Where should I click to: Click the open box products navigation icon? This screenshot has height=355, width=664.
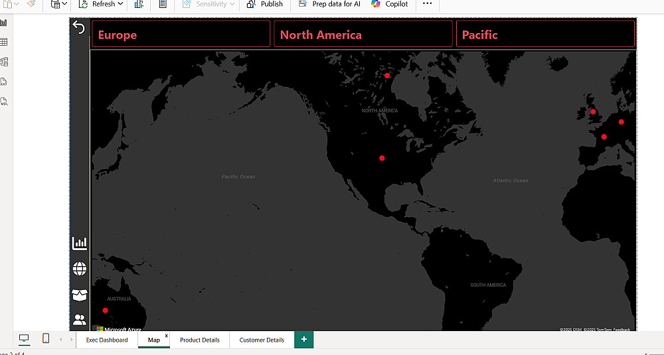(80, 295)
